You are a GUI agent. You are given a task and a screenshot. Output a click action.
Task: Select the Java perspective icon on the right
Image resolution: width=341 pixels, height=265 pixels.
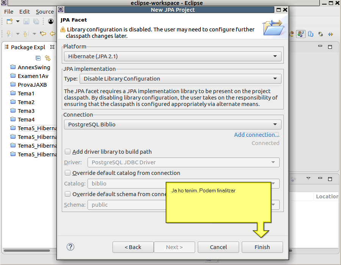point(291,34)
